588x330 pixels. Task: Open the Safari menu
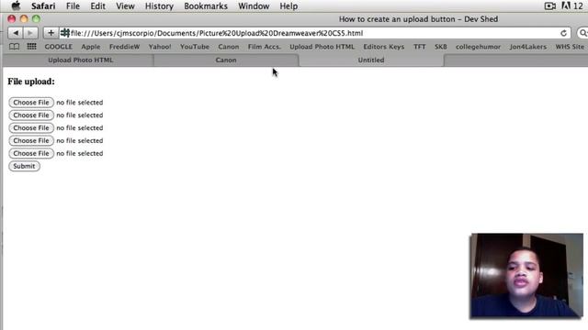[43, 6]
